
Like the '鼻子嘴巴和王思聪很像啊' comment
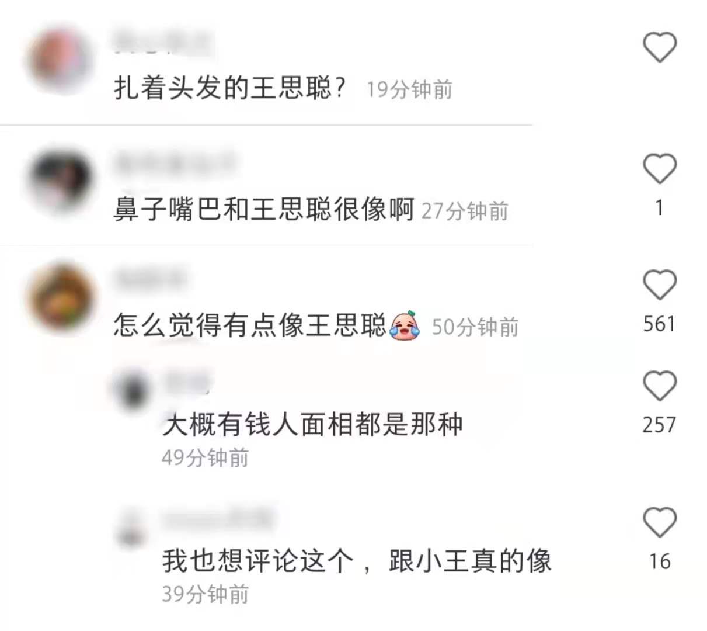tap(660, 169)
